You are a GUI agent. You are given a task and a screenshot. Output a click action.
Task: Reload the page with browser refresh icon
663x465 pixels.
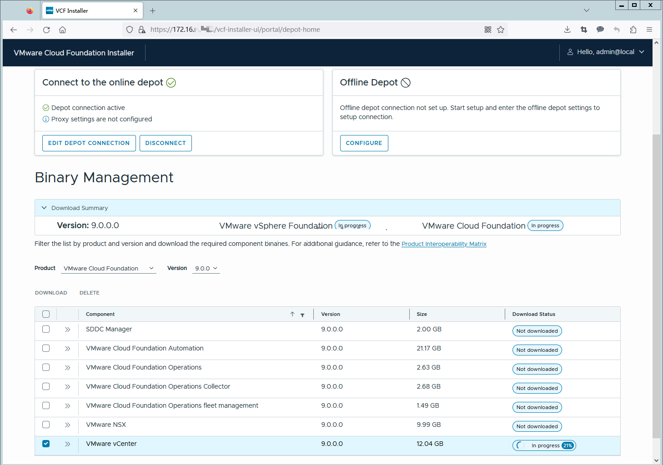[x=46, y=30]
